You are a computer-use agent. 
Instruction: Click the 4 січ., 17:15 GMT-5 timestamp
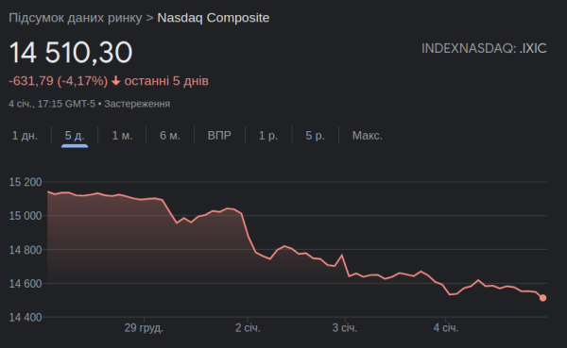pos(52,104)
